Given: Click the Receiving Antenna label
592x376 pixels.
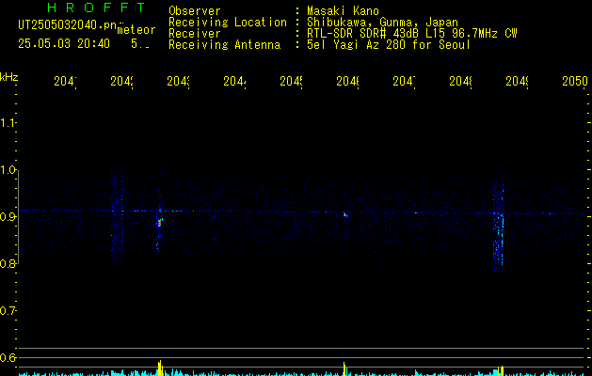Looking at the screenshot, I should pyautogui.click(x=224, y=45).
